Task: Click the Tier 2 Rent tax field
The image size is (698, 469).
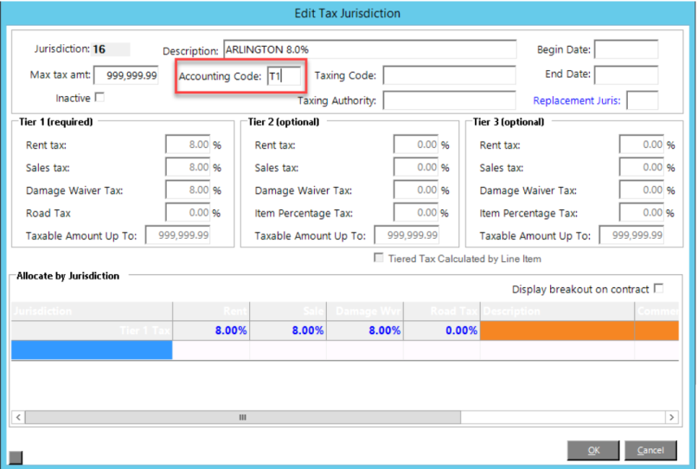Action: coord(416,145)
